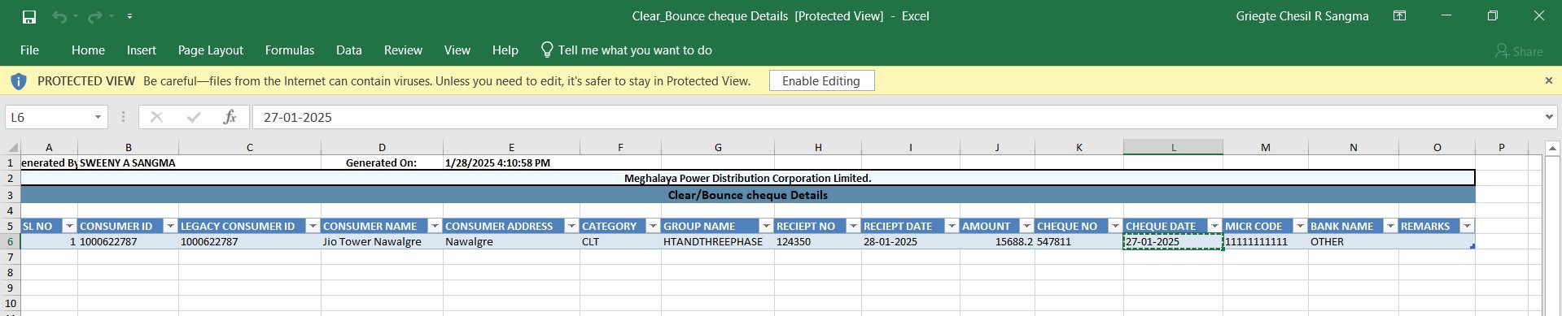
Task: Click the Clear/Bounce cheque Details title row
Action: (x=748, y=195)
